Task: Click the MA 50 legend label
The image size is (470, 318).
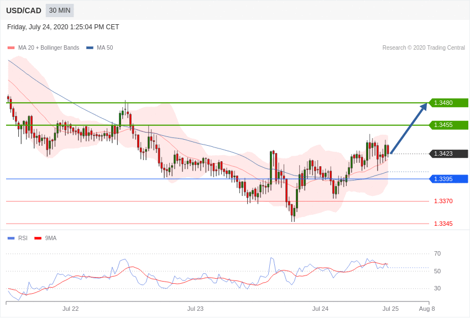Action: (105, 48)
